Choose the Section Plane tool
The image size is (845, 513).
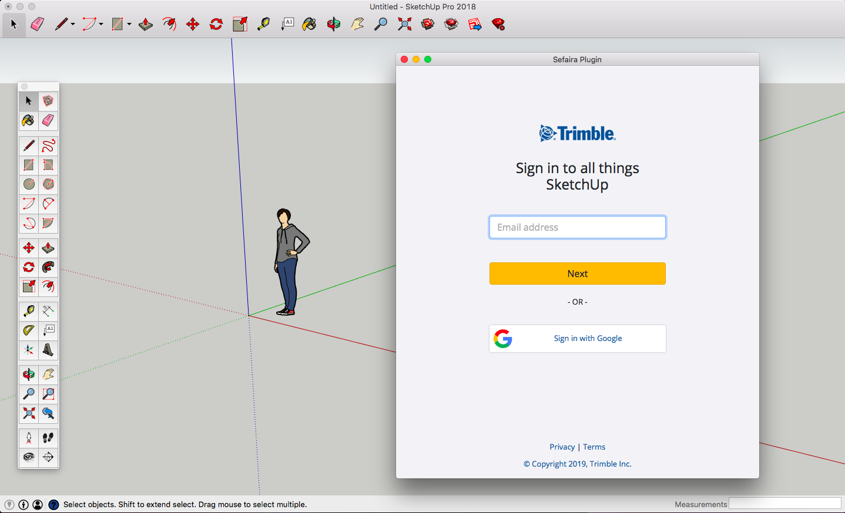click(x=48, y=457)
